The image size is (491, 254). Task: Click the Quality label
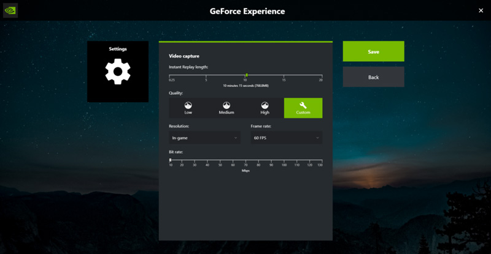tap(176, 93)
